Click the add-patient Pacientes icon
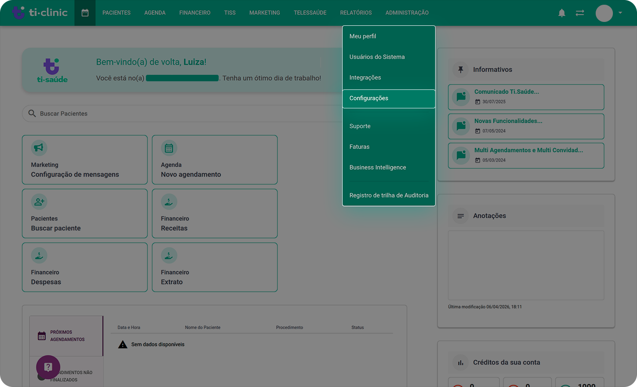The image size is (637, 387). (x=39, y=202)
